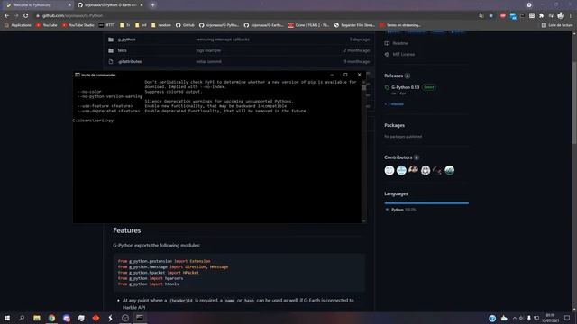The width and height of the screenshot is (577, 324).
Task: Open File Explorer from the taskbar
Action: [37, 318]
